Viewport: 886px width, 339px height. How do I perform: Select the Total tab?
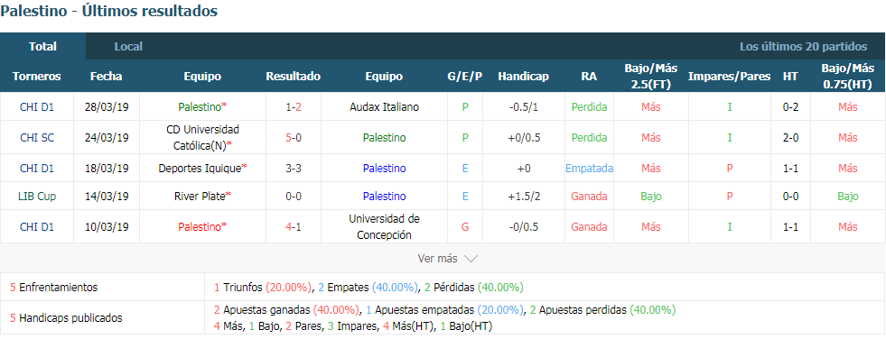click(x=43, y=47)
